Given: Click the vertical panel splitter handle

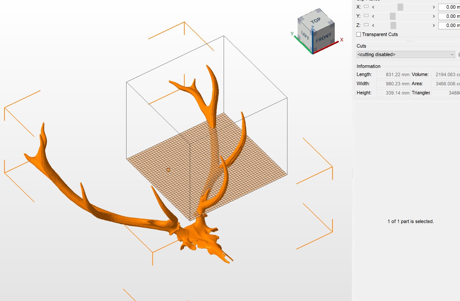Looking at the screenshot, I should pos(352,173).
